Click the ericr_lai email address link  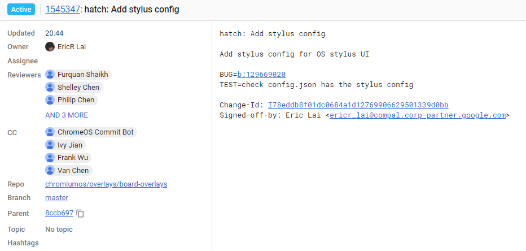[x=418, y=115]
